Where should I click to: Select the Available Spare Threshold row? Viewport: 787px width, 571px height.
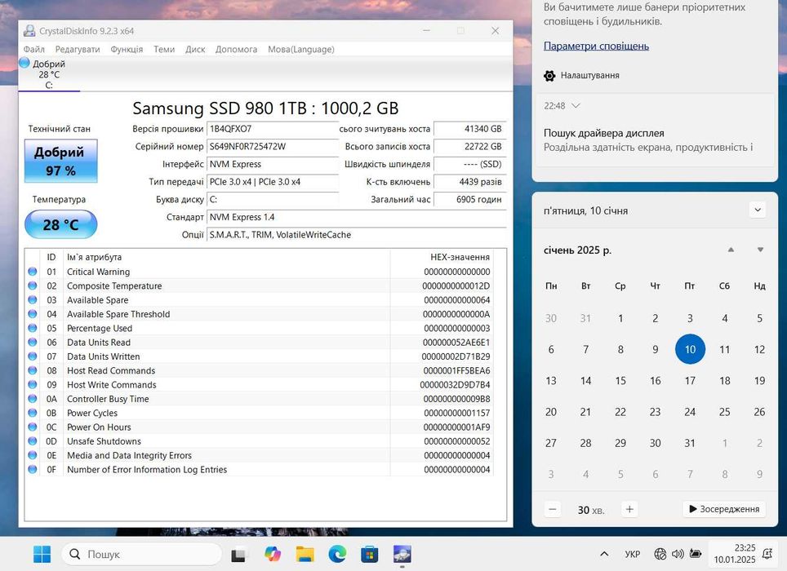tap(259, 314)
